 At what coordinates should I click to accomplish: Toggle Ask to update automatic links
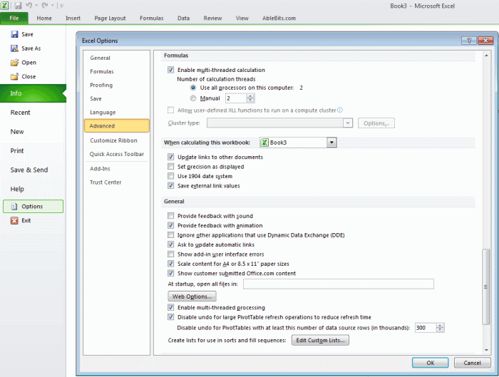171,244
